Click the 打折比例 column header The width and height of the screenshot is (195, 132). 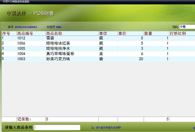182,34
